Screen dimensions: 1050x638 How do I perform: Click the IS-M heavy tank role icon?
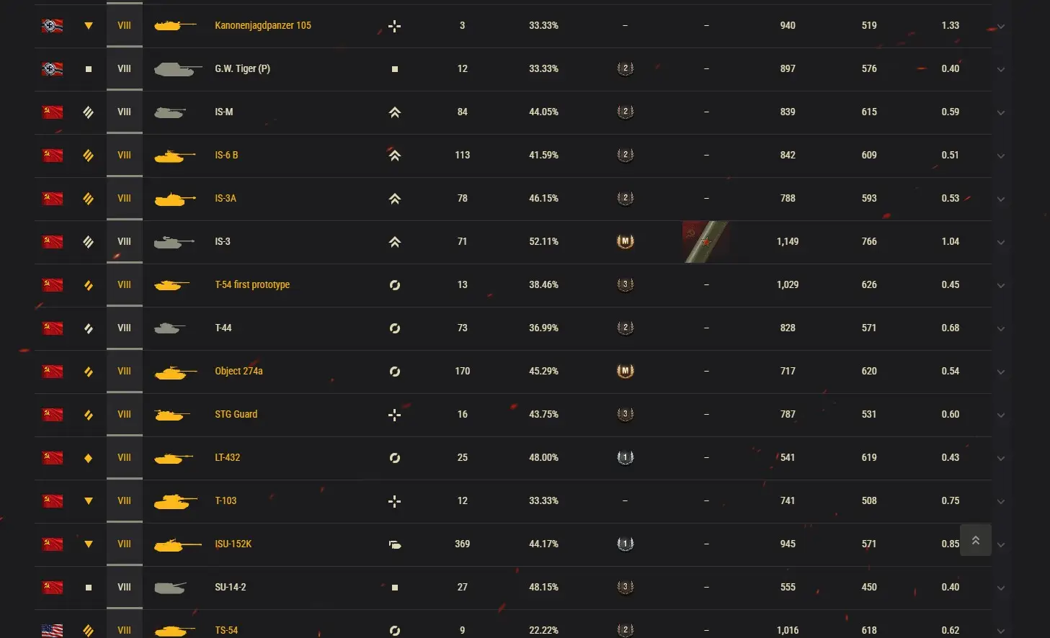(394, 112)
